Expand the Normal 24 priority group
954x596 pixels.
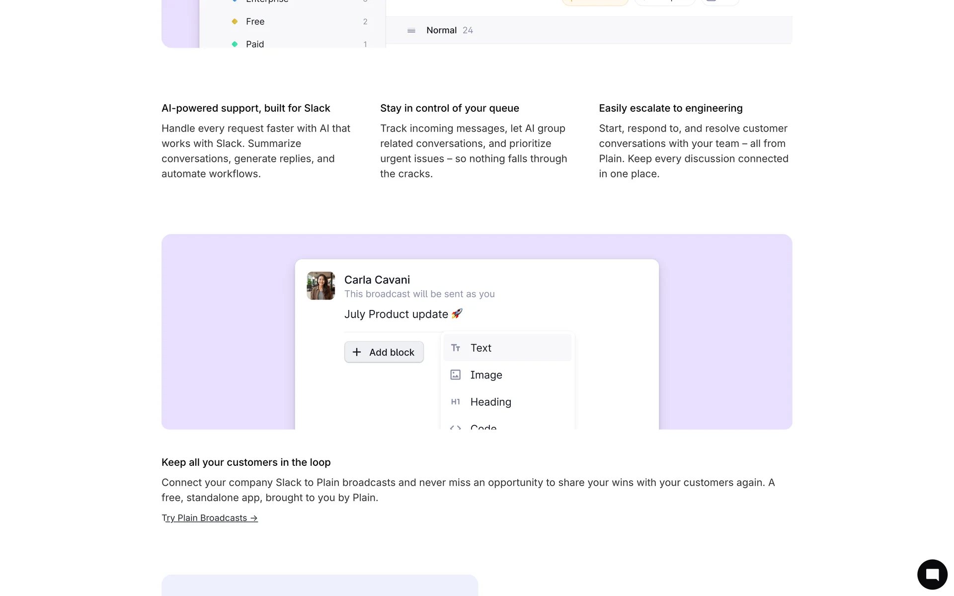click(x=449, y=30)
